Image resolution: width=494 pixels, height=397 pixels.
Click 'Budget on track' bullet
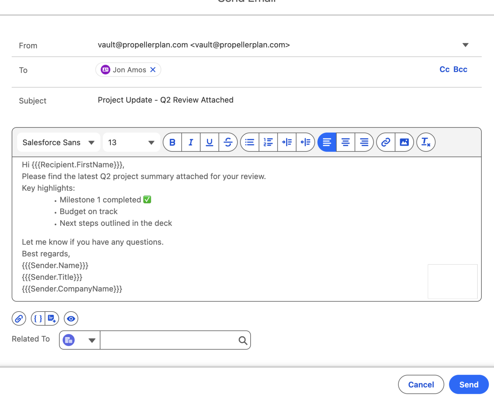89,211
